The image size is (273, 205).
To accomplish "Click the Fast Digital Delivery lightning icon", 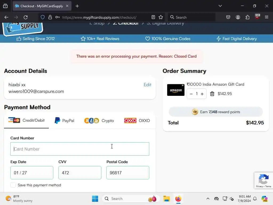I will pyautogui.click(x=219, y=39).
